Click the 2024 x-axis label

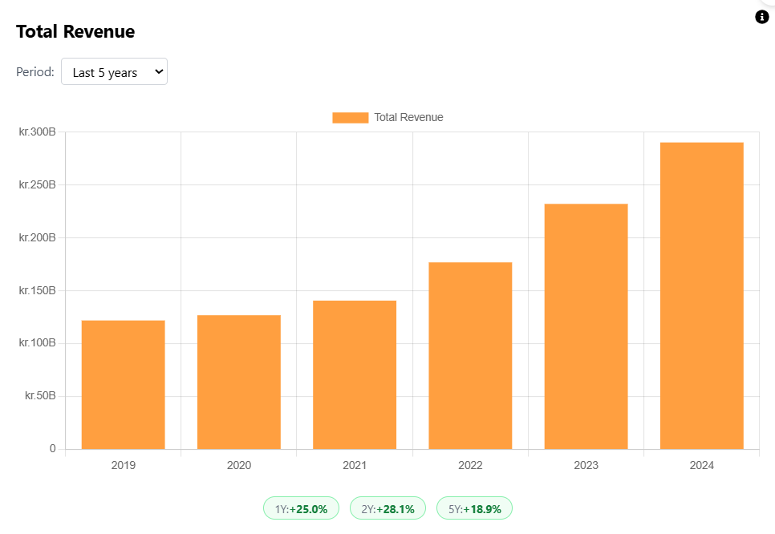[x=702, y=465]
